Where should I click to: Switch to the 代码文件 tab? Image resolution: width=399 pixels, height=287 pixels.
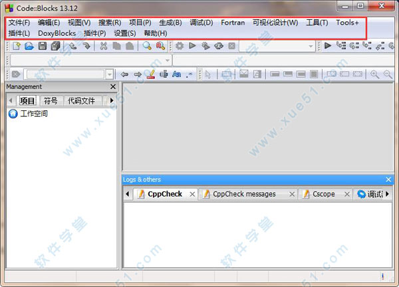[81, 101]
